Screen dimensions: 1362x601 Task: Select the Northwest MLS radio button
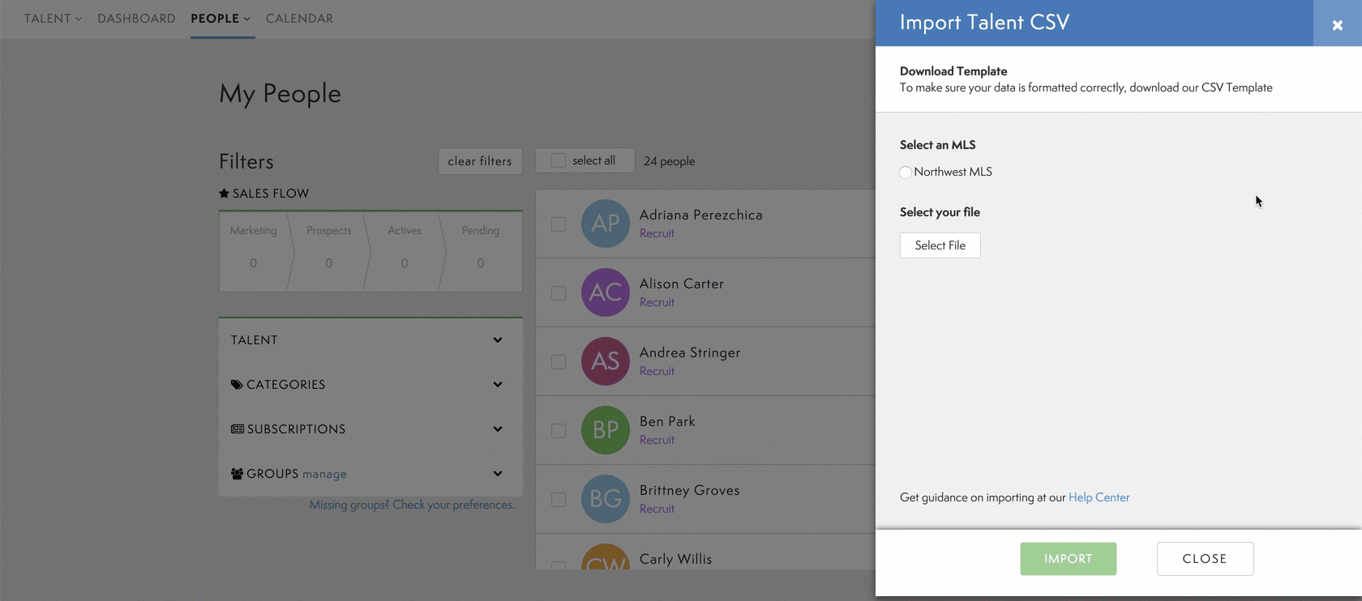point(906,173)
